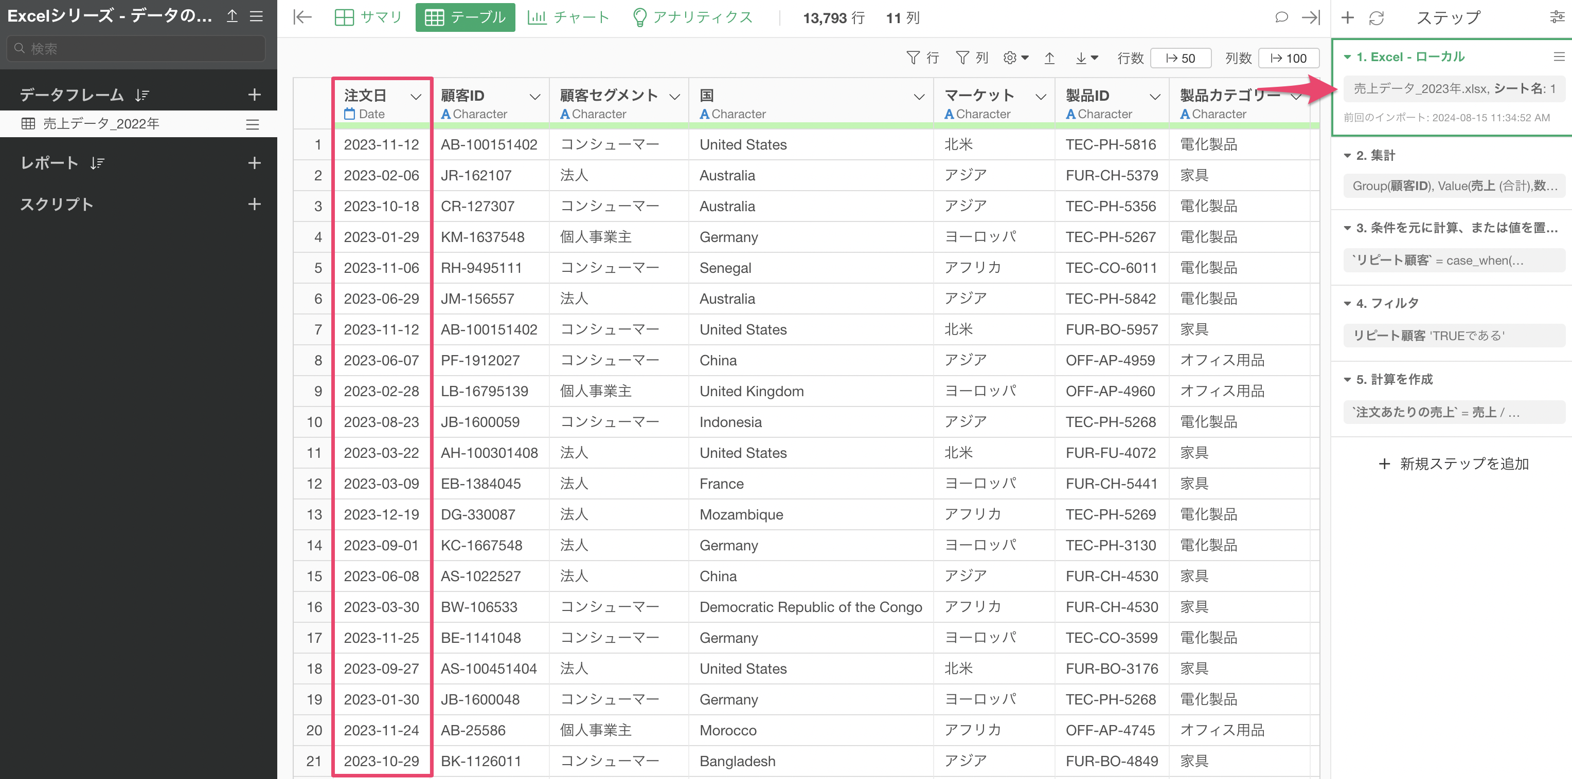Viewport: 1572px width, 779px height.
Task: Collapse step 5 計算を作成
Action: click(x=1347, y=380)
